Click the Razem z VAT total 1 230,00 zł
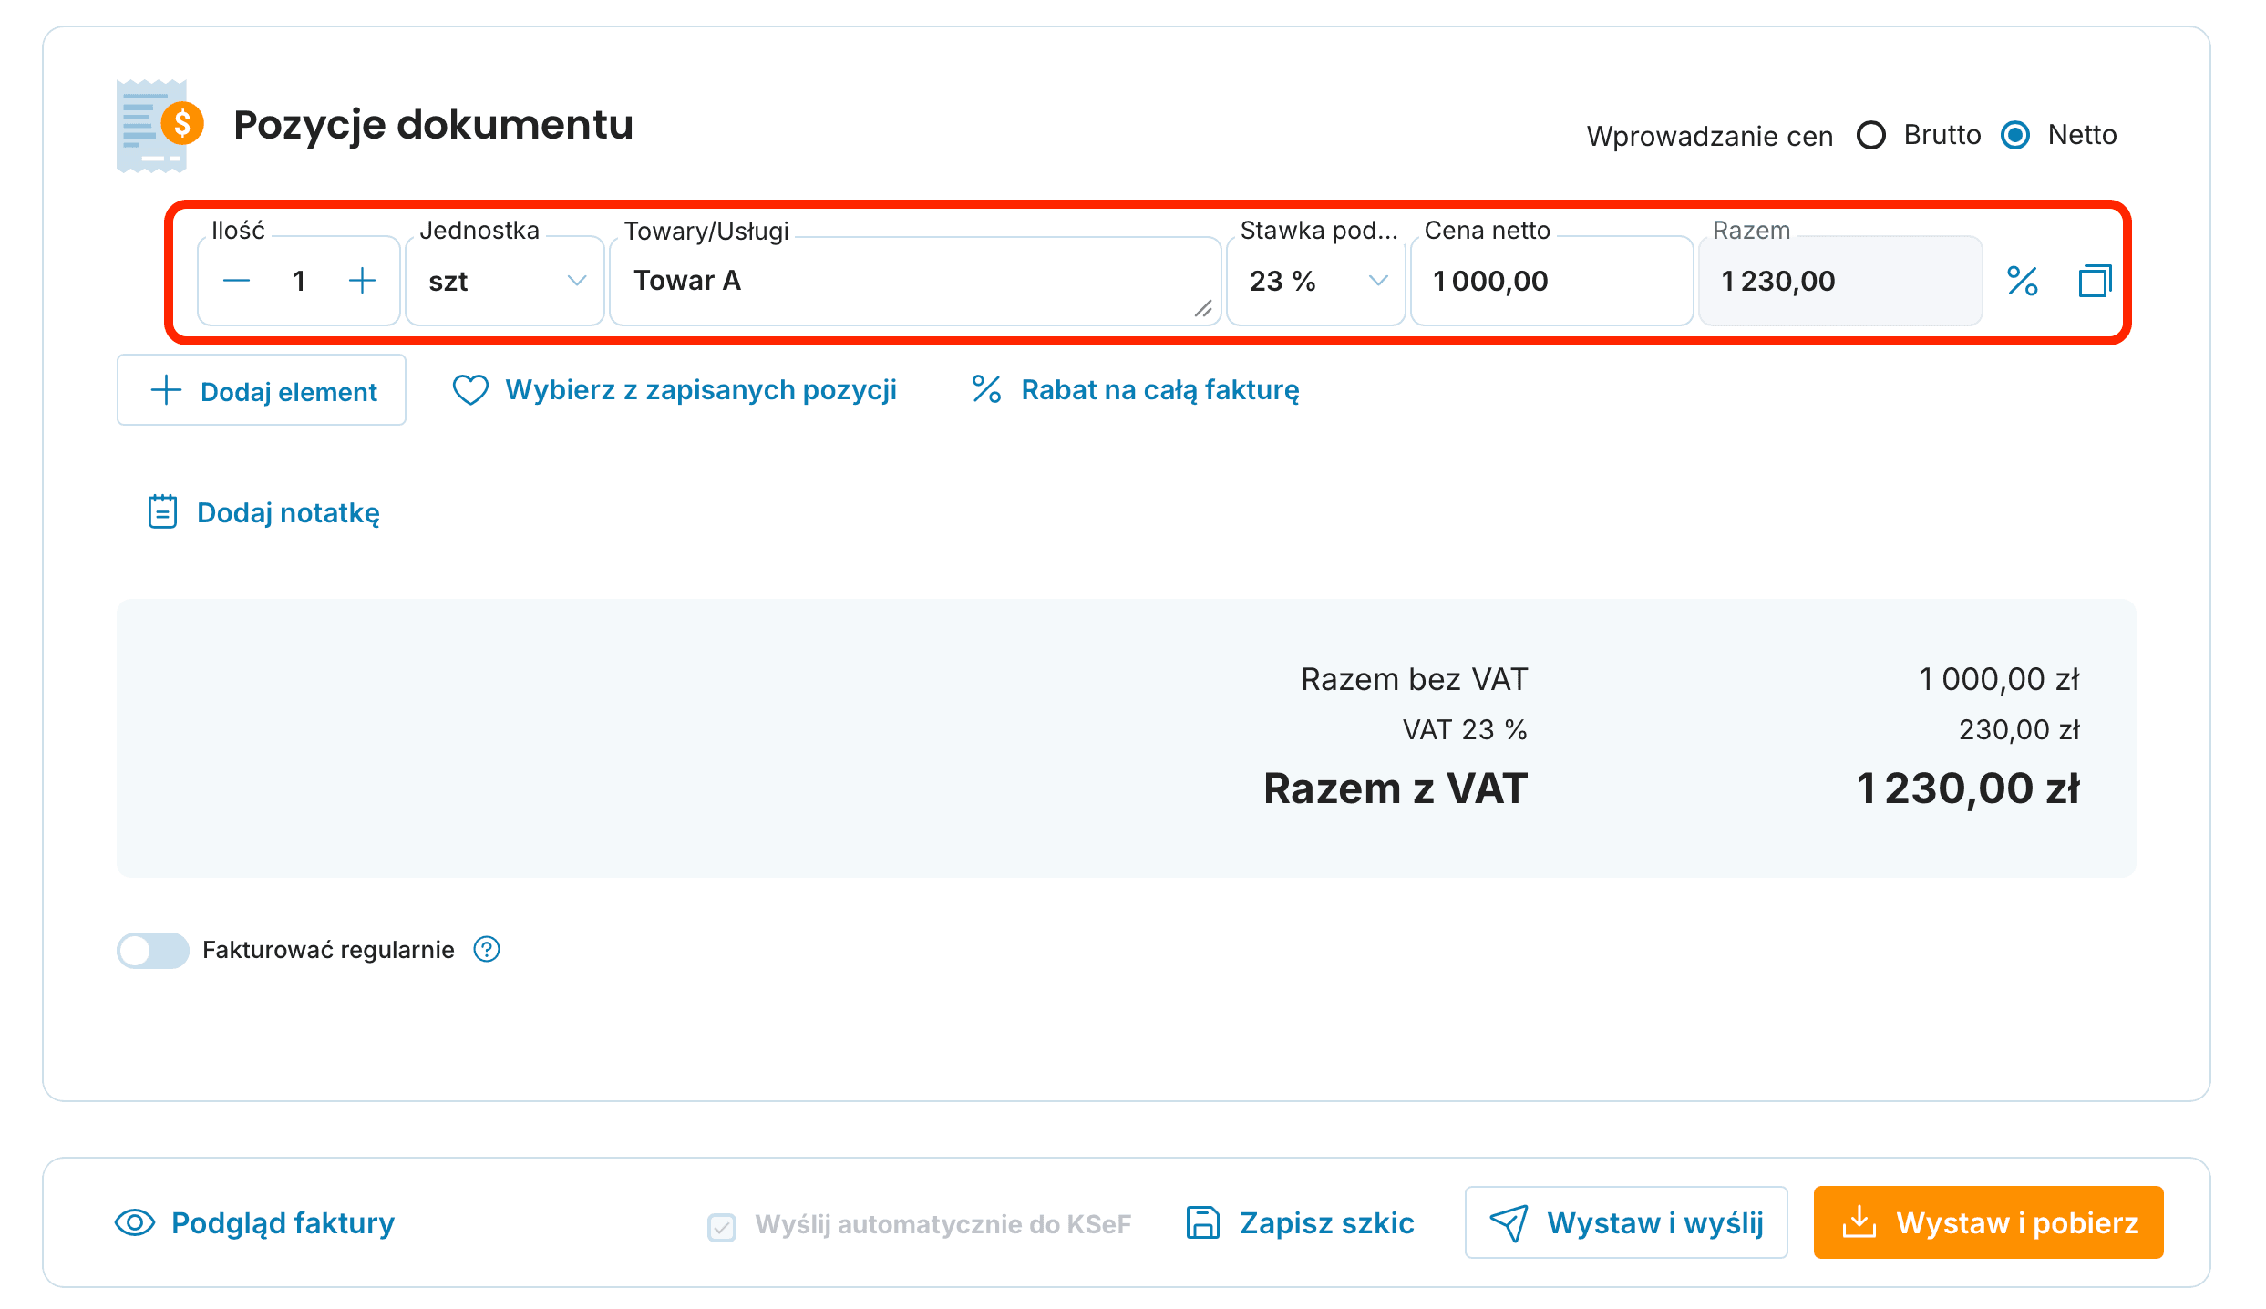2266x1309 pixels. tap(1967, 788)
